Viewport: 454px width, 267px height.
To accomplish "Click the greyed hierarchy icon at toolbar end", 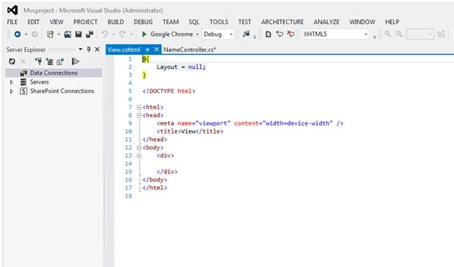I will coord(441,34).
